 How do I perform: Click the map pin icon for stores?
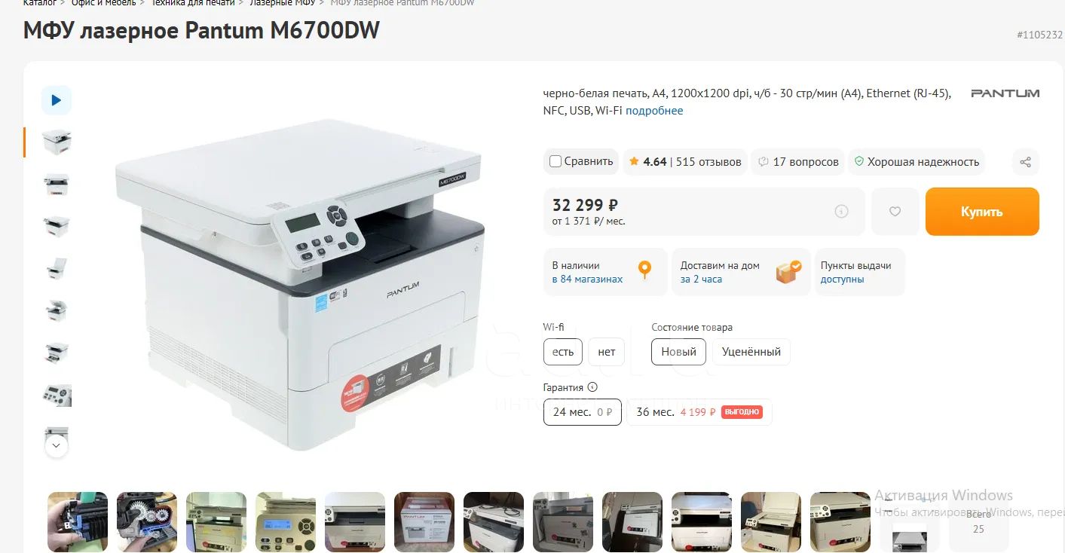pos(644,270)
